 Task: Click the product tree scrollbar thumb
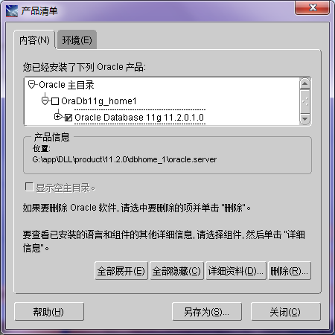305,101
